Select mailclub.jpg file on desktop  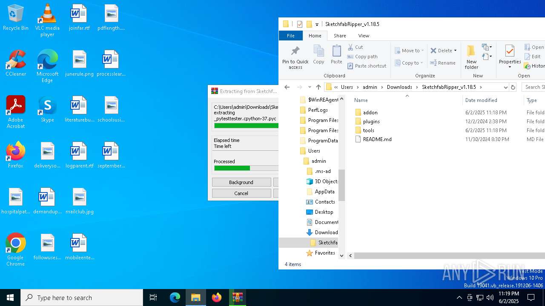click(x=79, y=201)
